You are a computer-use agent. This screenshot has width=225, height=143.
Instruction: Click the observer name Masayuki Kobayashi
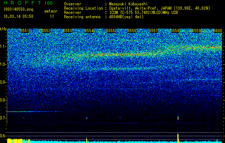point(128,4)
